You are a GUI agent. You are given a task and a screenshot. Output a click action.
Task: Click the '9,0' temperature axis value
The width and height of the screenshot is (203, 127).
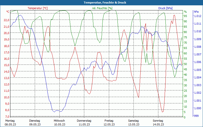(x=7, y=104)
